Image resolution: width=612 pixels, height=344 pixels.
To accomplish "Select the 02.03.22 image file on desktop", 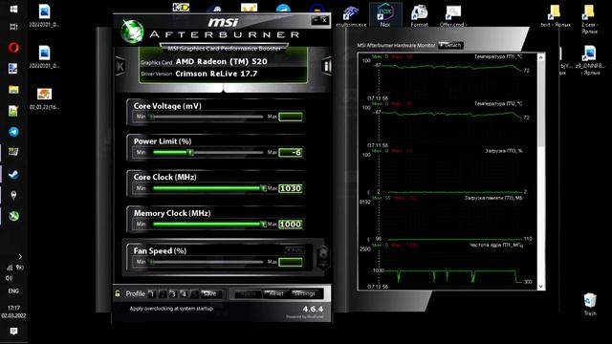I will (44, 98).
